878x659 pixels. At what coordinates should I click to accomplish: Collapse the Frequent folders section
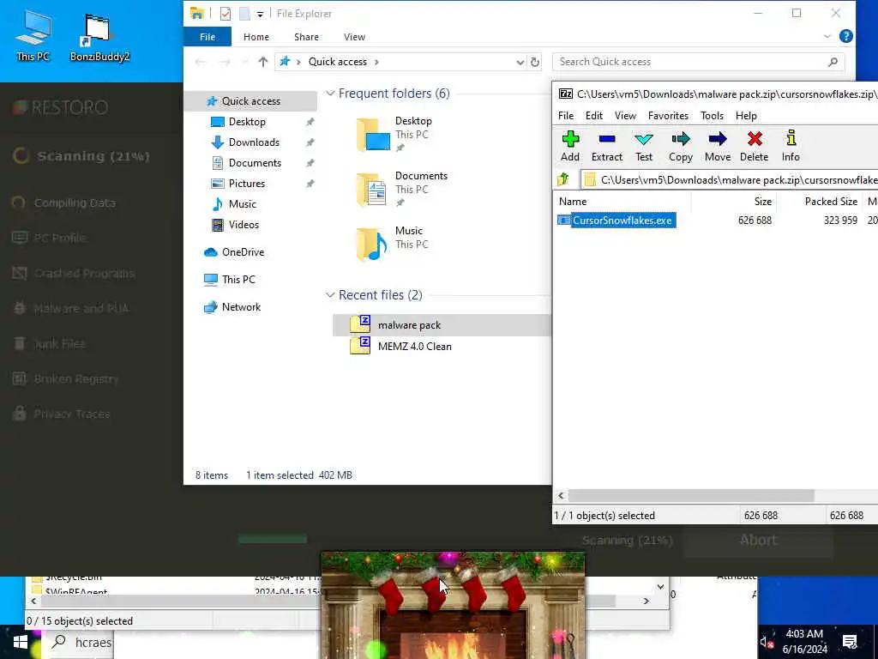[x=330, y=93]
